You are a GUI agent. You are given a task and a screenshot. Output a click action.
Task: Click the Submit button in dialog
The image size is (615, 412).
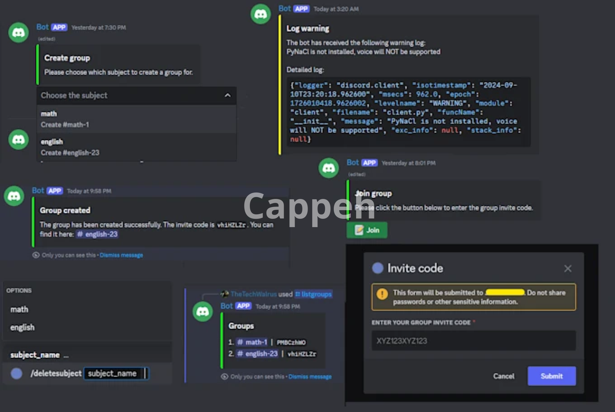coord(551,376)
